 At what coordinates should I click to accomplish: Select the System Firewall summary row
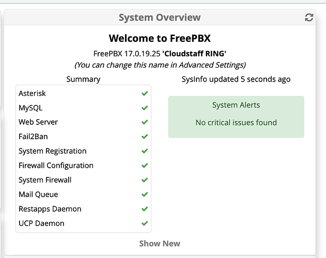[x=83, y=180]
